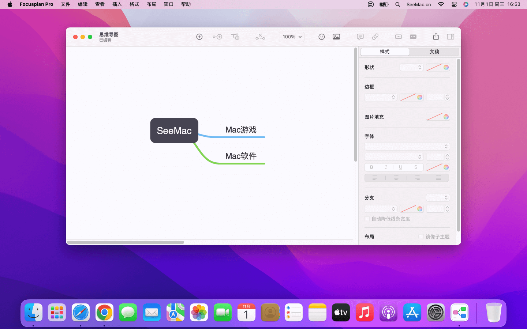The image size is (527, 329).
Task: Open the branch line style dropdown
Action: coord(381,209)
